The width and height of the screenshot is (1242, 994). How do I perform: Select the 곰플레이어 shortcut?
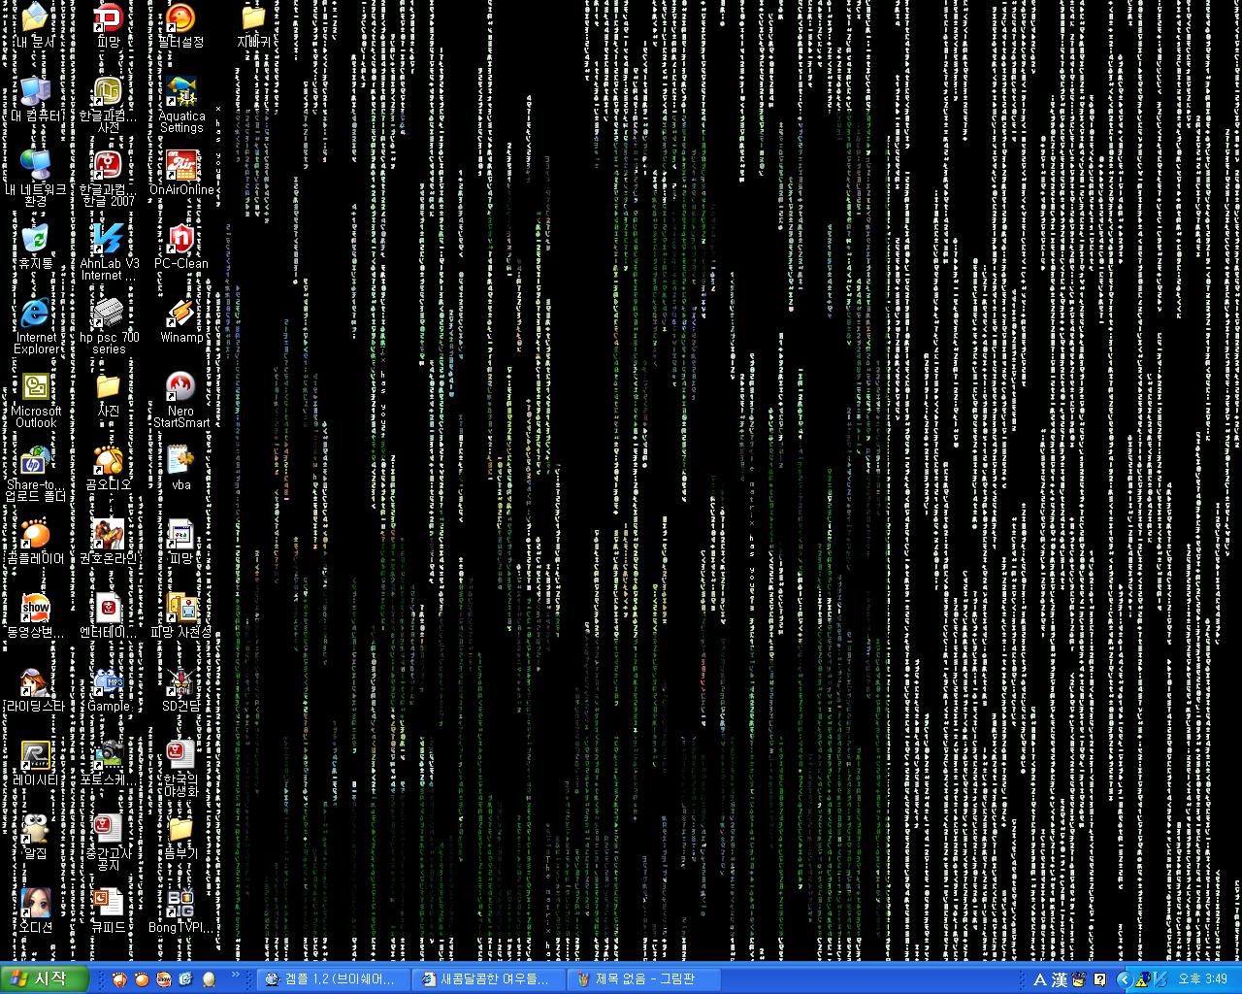(x=36, y=541)
